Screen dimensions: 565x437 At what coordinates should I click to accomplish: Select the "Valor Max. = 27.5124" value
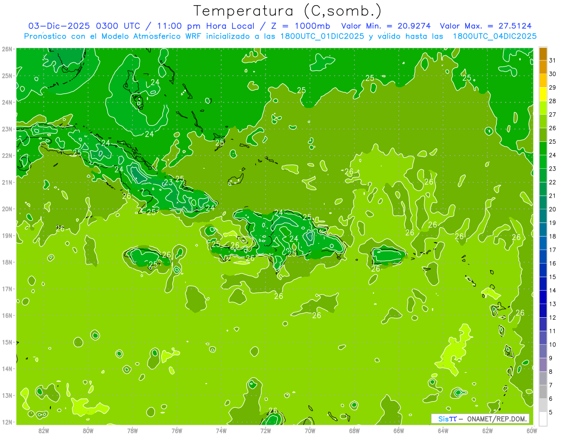[x=486, y=26]
